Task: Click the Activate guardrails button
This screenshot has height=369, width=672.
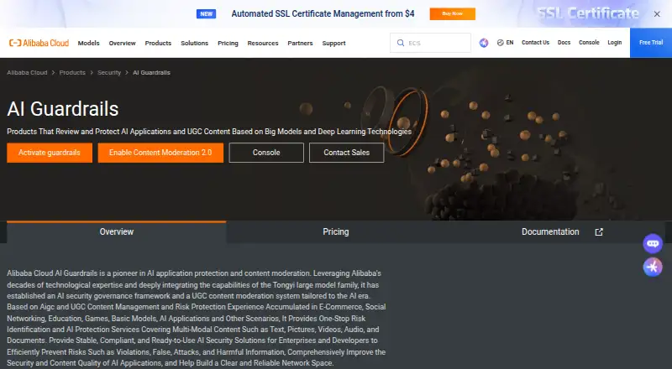Action: pyautogui.click(x=50, y=153)
